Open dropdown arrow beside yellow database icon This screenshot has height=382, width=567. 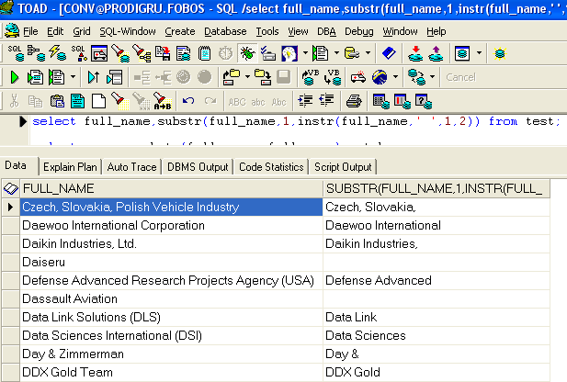369,53
